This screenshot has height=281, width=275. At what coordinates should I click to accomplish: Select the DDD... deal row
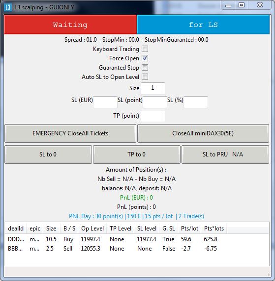point(137,239)
